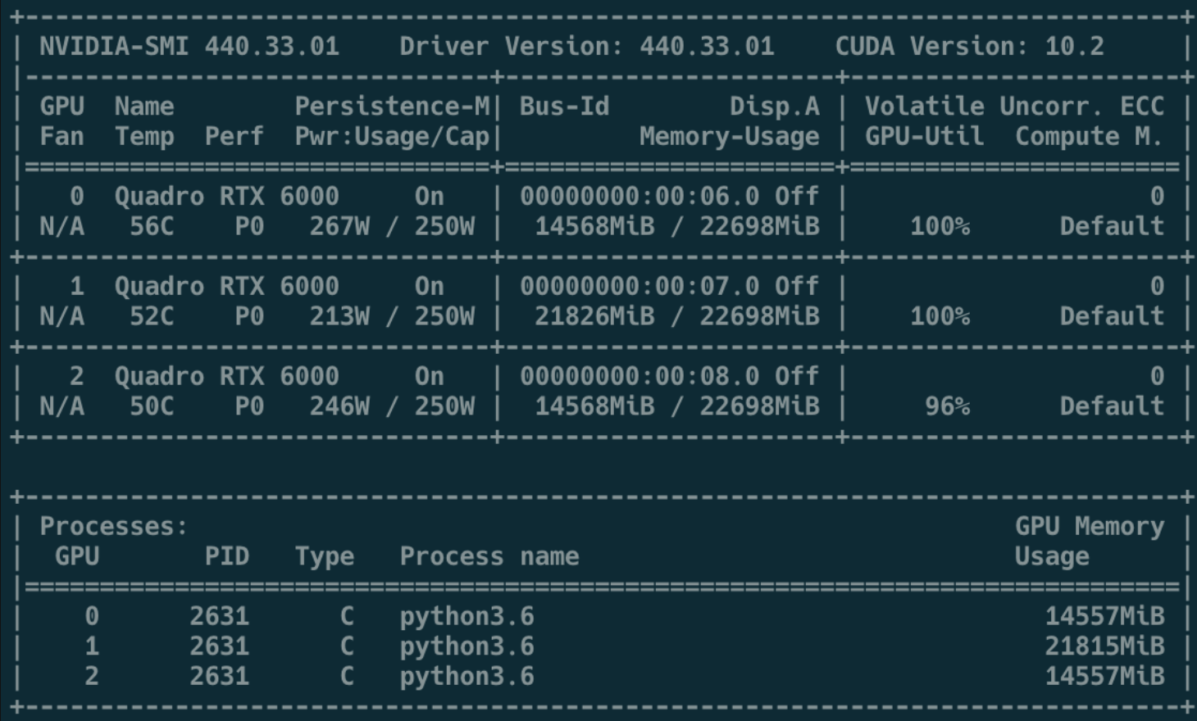Click the "Temp" column header

[x=144, y=136]
